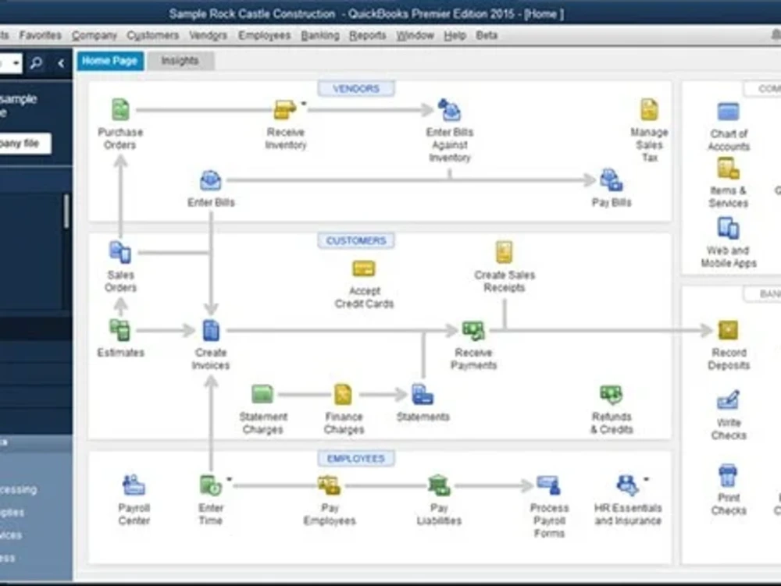Open Statement Charges
This screenshot has height=586, width=781.
262,395
